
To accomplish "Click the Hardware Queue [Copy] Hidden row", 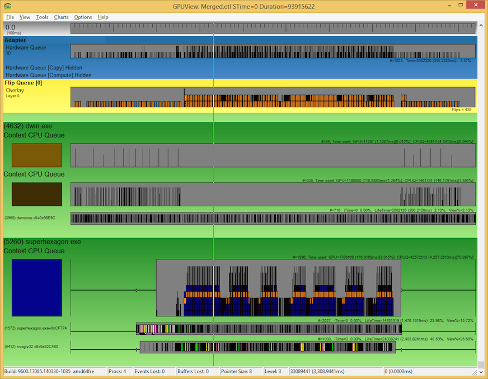I will click(44, 68).
